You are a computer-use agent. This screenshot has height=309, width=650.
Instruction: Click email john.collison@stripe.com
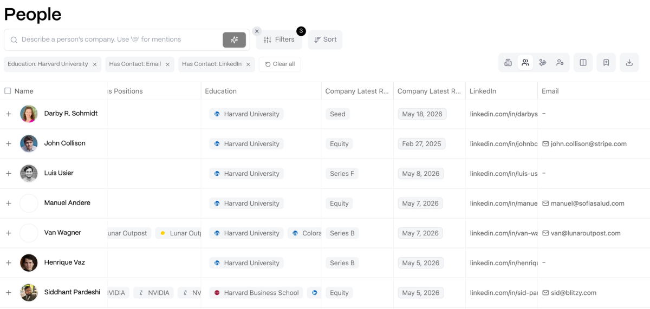[x=589, y=144]
